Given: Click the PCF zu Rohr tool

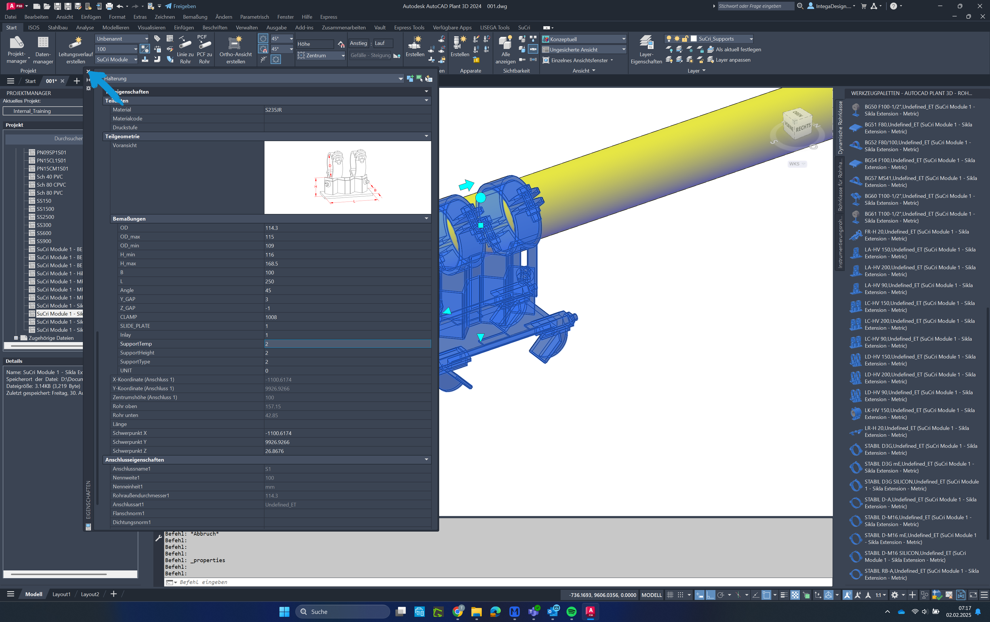Looking at the screenshot, I should coord(204,50).
